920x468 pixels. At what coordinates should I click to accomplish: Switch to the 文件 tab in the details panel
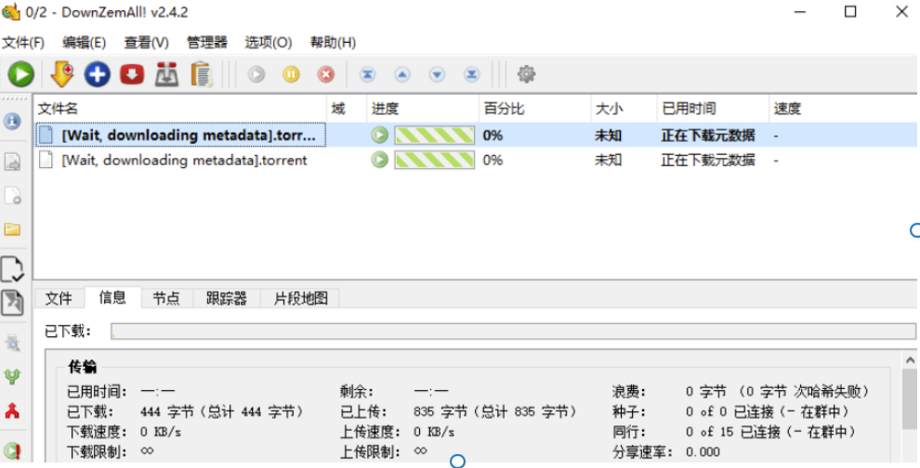coord(59,298)
